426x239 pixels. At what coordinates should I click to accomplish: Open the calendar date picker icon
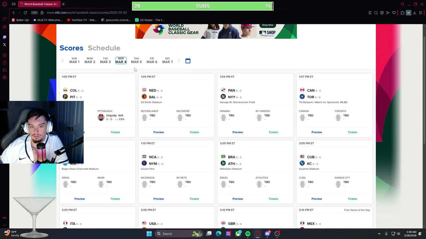188,61
